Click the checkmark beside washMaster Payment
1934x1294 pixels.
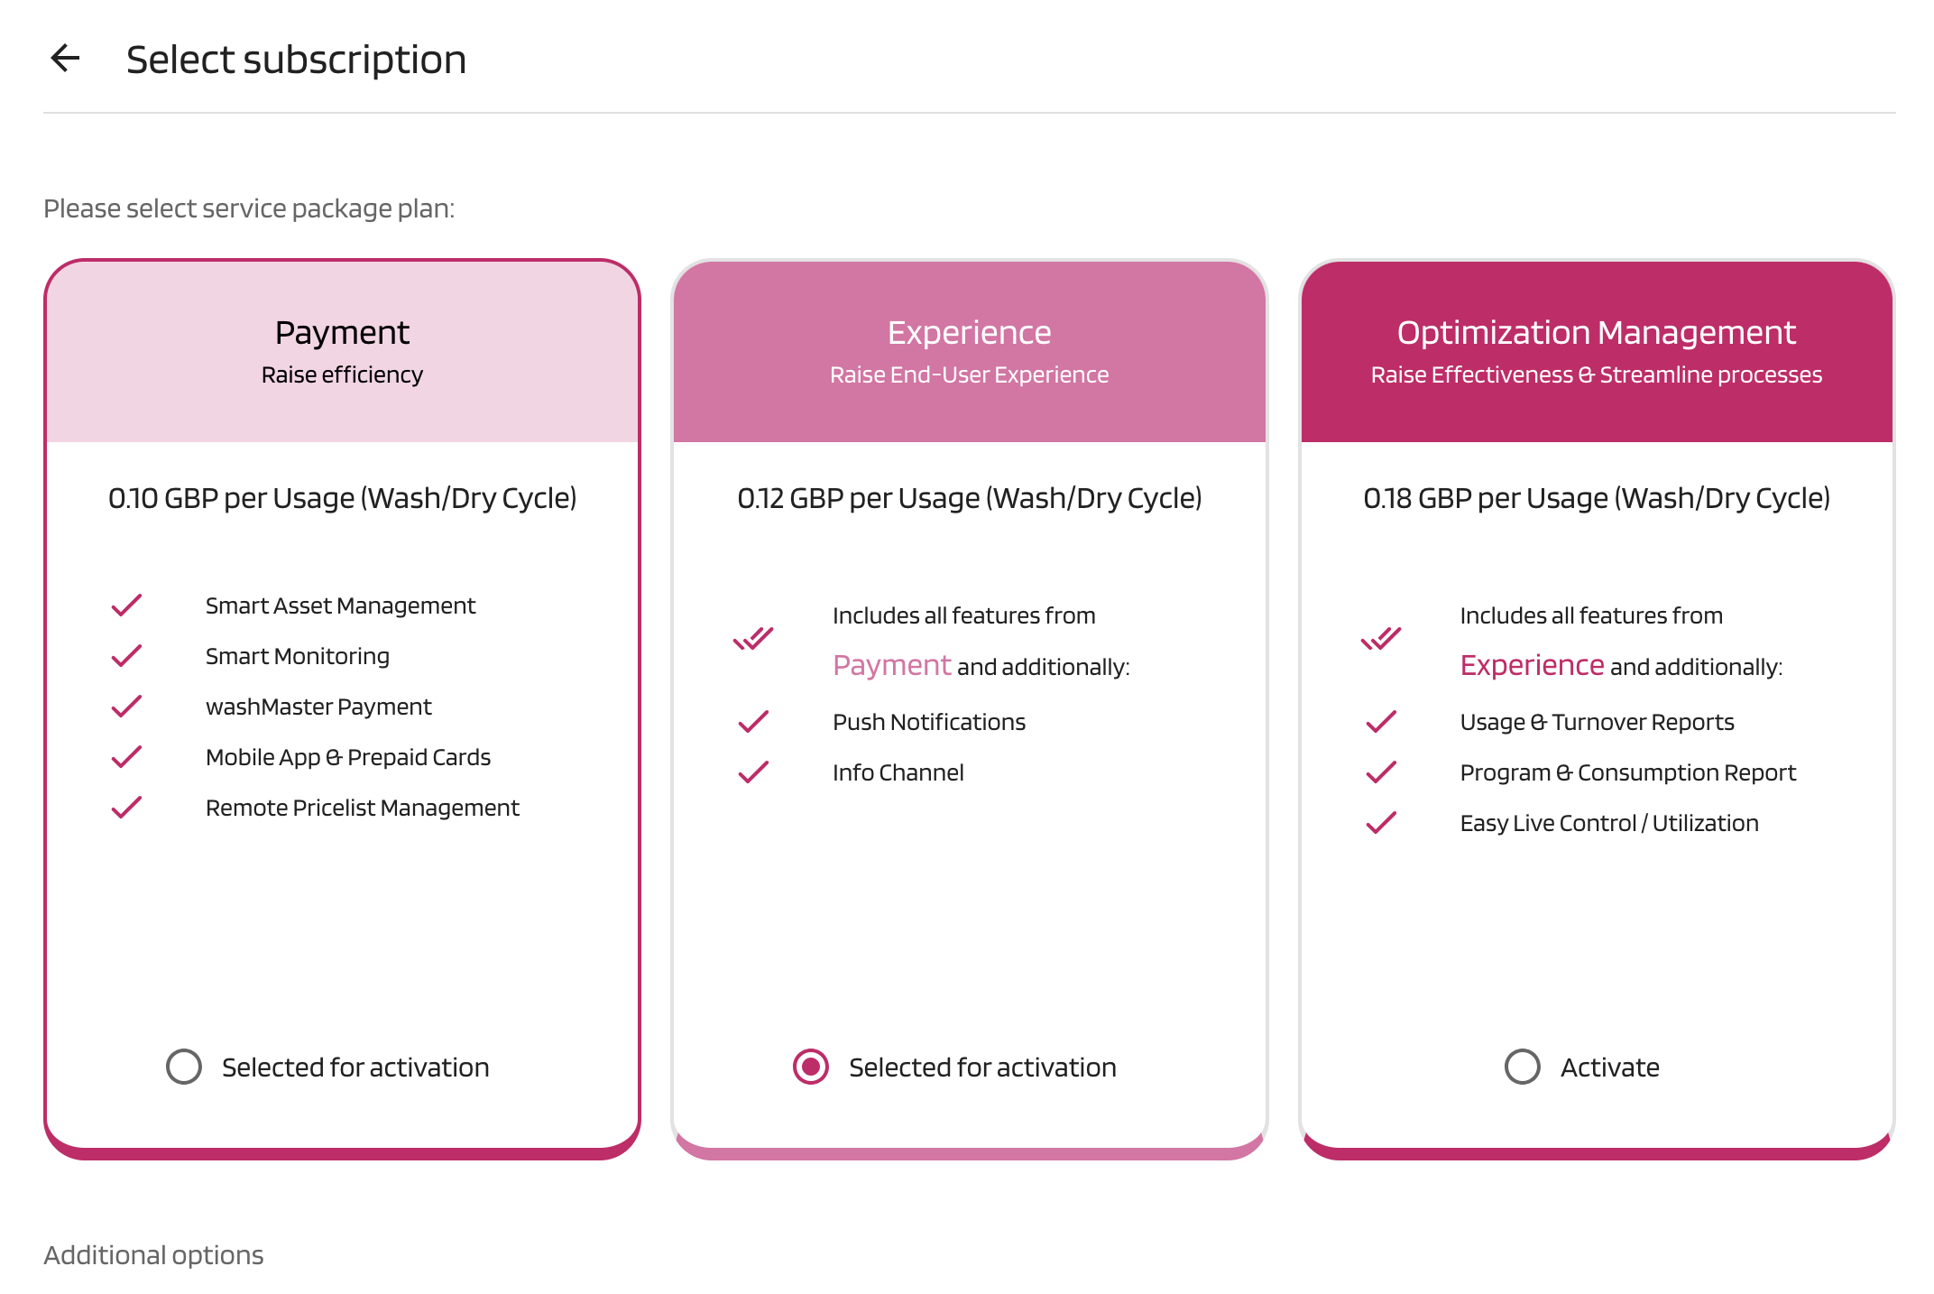tap(126, 707)
